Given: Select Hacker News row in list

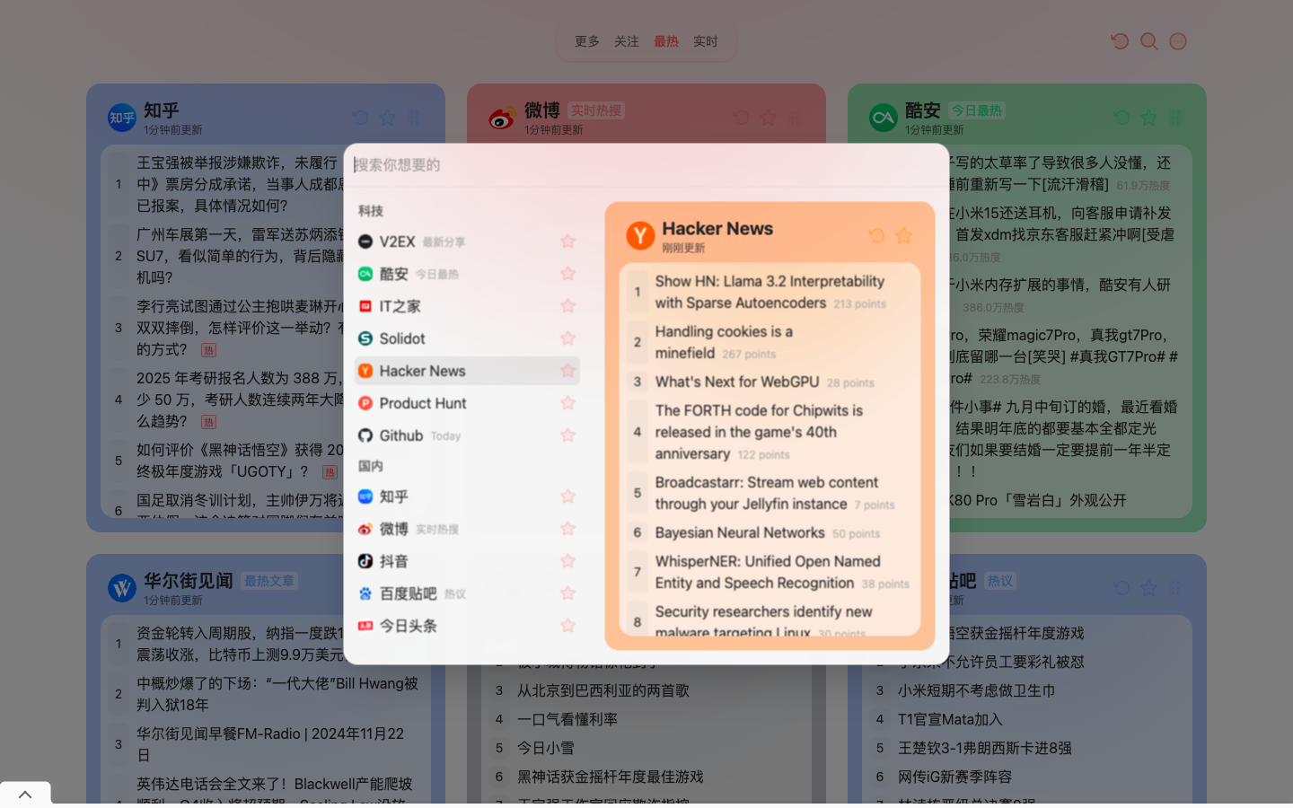Looking at the screenshot, I should pos(467,371).
